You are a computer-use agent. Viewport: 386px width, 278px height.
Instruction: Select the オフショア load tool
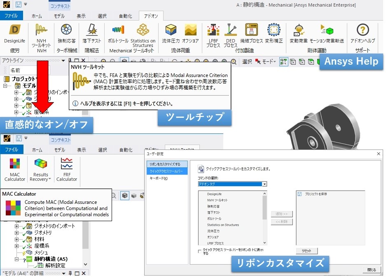click(x=191, y=34)
